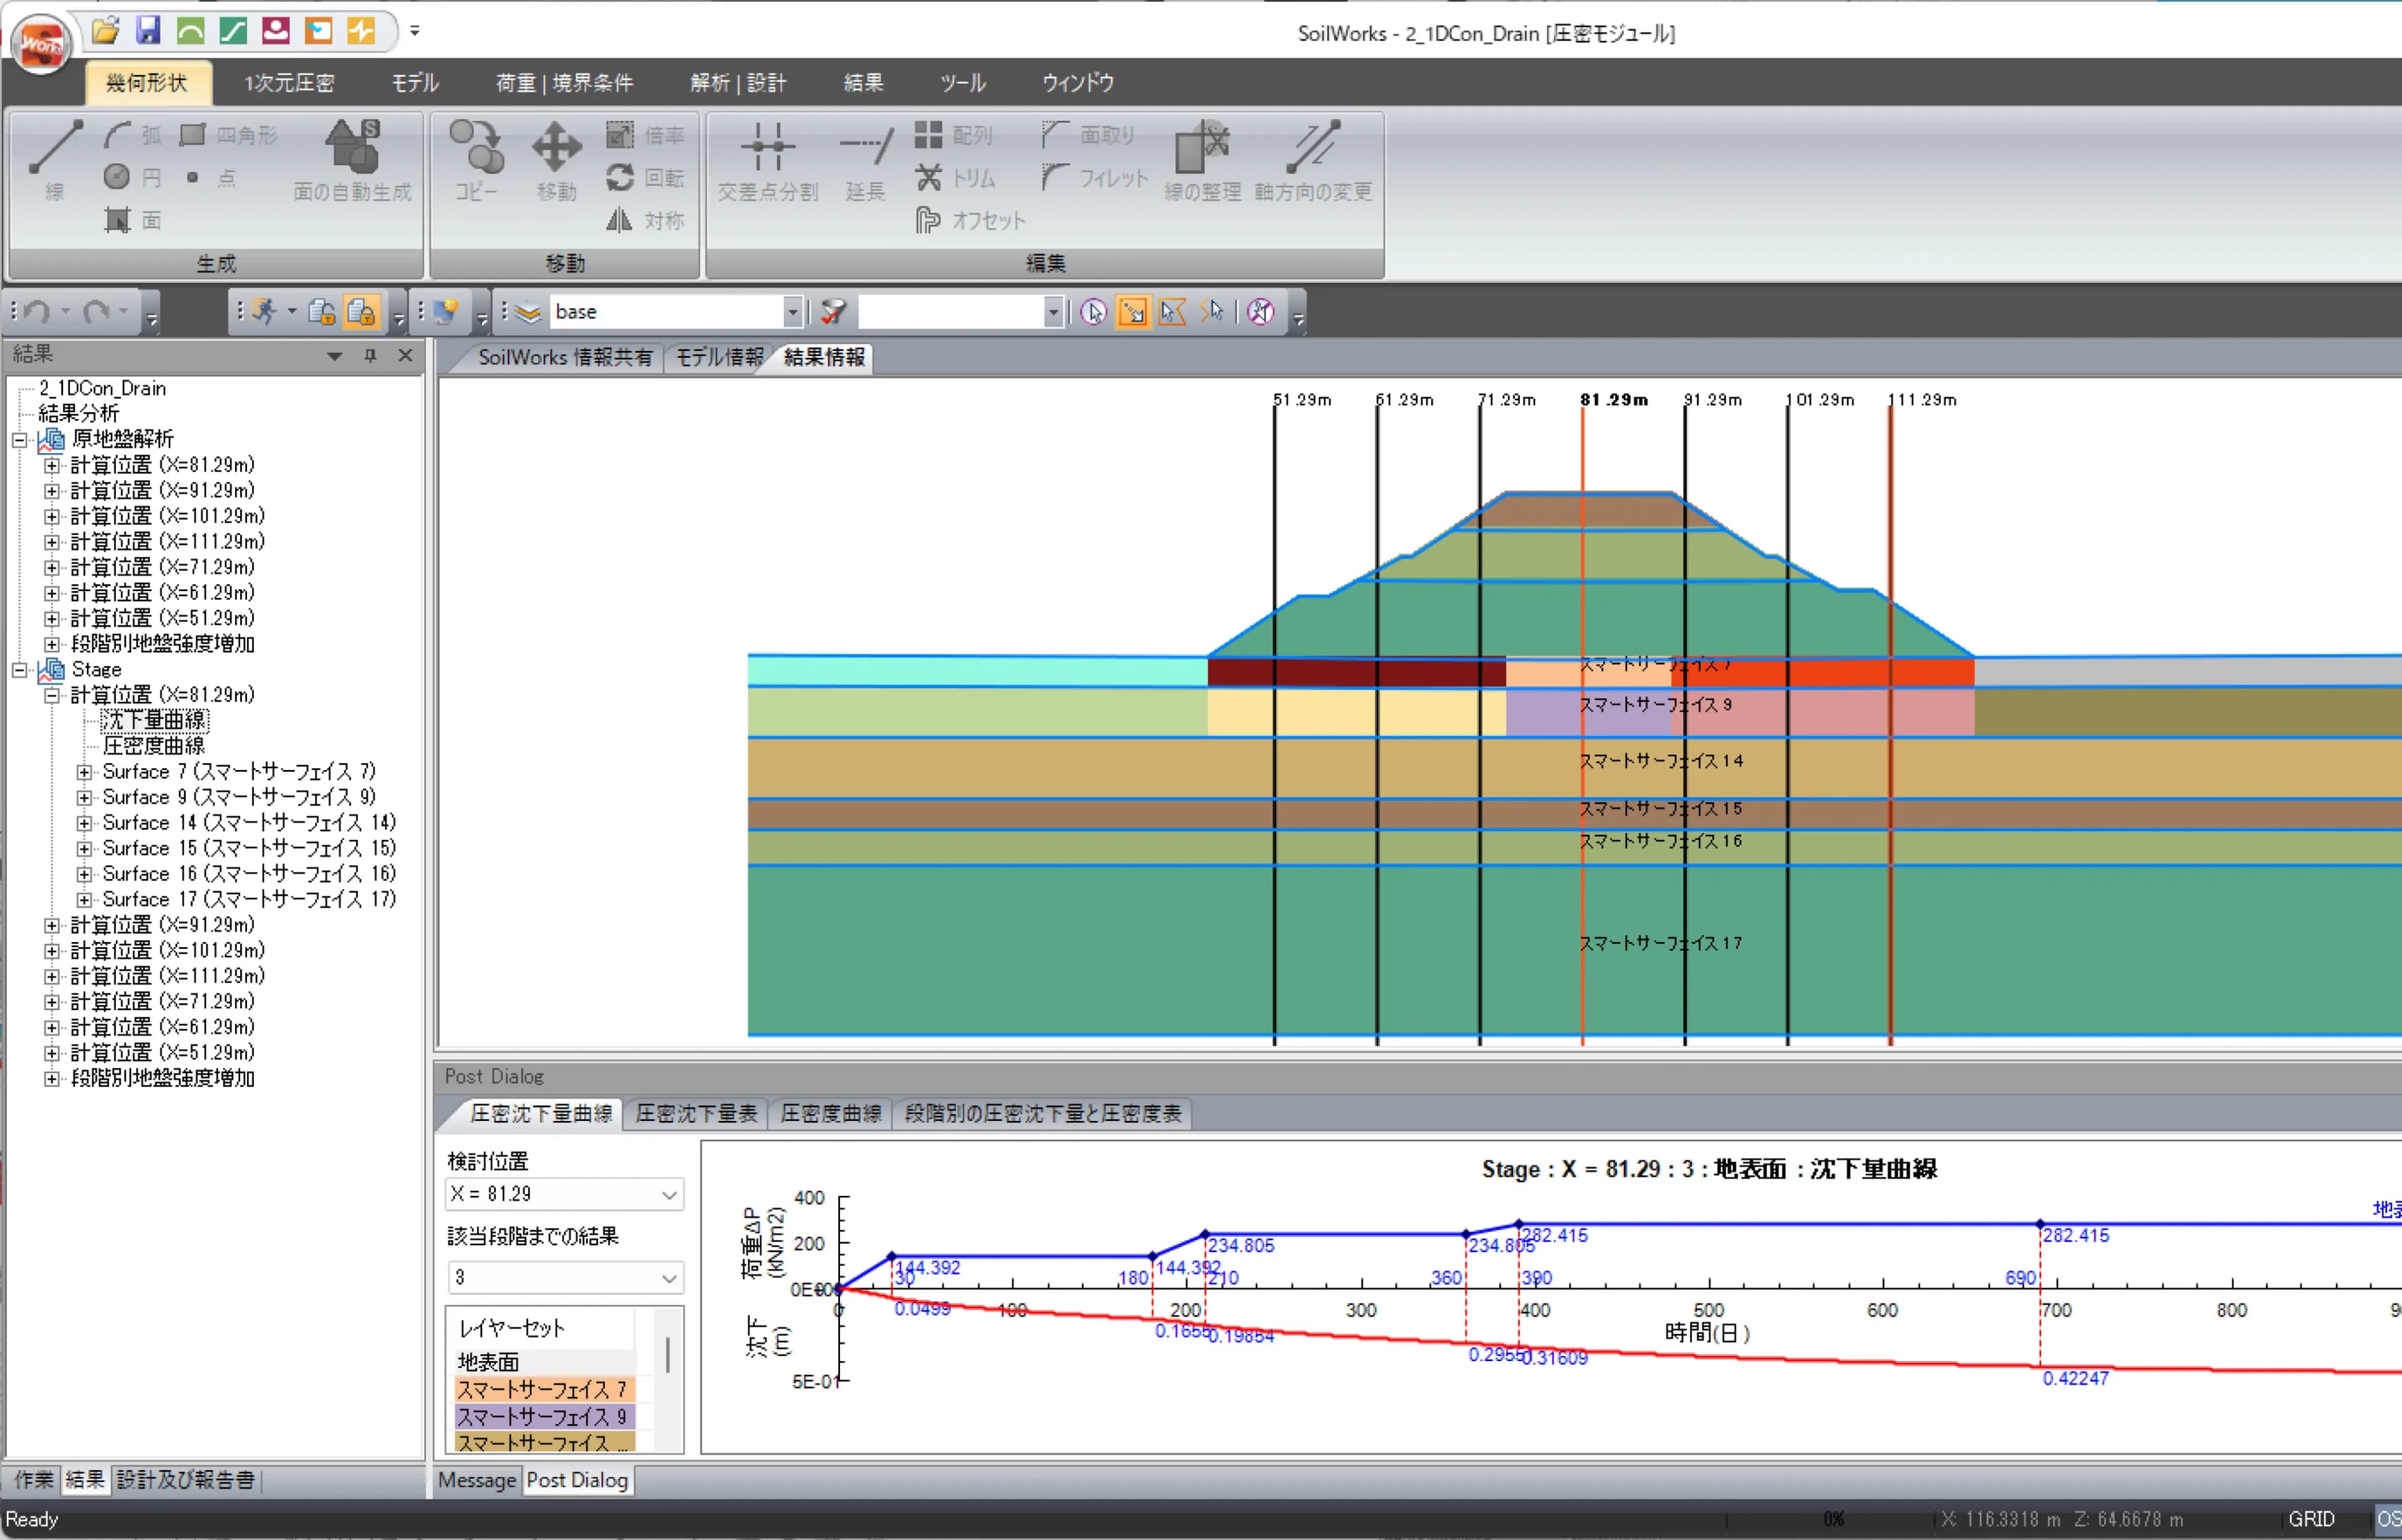Click the トリム trim tool
Screen dimensions: 2402x1540
click(956, 178)
